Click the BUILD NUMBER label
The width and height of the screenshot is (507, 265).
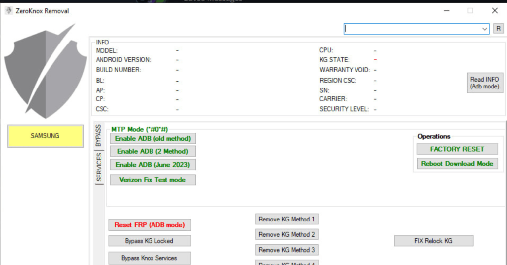click(x=118, y=70)
